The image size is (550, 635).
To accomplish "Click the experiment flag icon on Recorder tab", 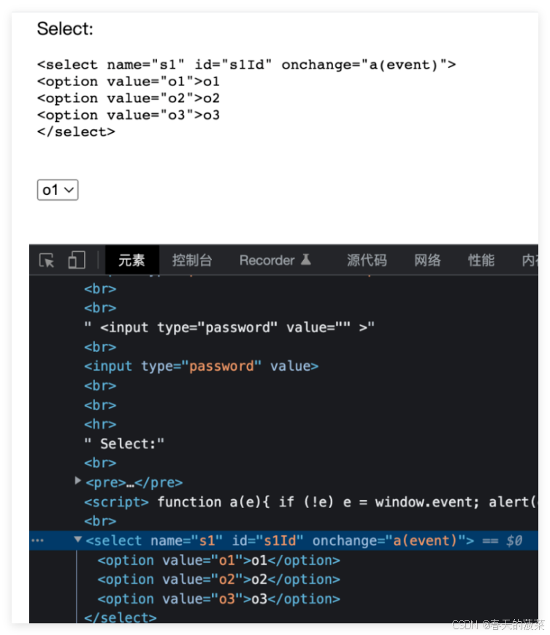I will click(305, 258).
